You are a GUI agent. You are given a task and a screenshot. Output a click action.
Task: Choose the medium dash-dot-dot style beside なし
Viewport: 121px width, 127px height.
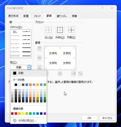pos(26,32)
